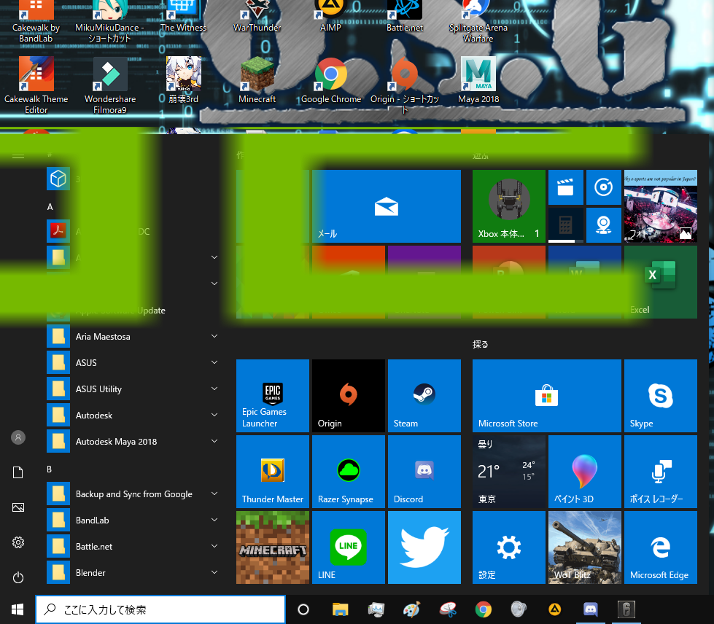
Task: Launch the Minecraft tile in Start menu
Action: tap(272, 547)
